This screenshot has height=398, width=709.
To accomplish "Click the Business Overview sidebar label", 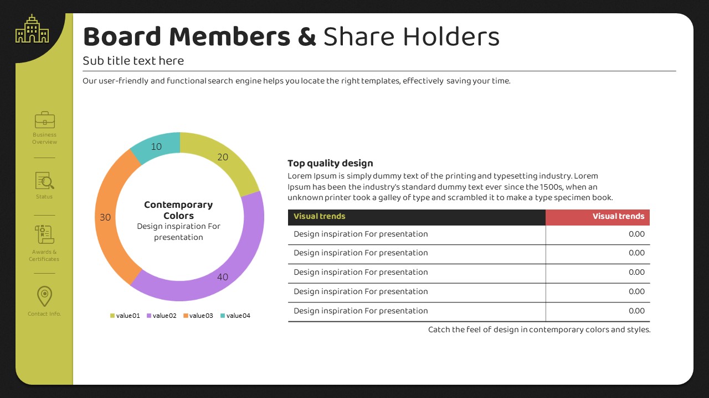I will (x=44, y=138).
